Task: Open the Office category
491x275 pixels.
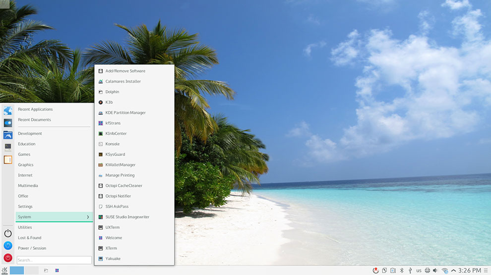Action: (53, 196)
